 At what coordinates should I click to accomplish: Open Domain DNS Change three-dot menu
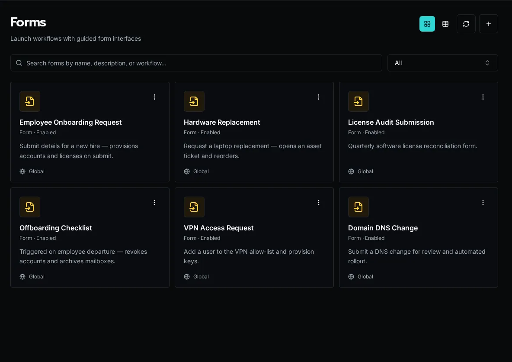(483, 203)
